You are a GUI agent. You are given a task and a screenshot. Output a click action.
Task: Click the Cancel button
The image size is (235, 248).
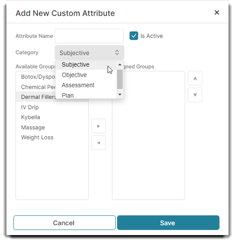[x=64, y=223]
